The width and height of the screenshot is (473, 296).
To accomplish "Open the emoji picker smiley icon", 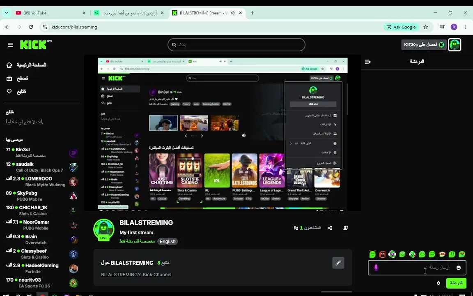I will coord(459,268).
